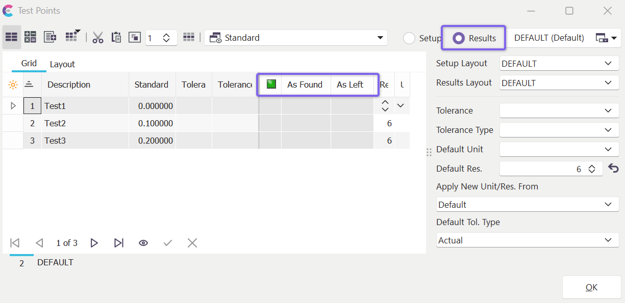Click the clipboard paste icon in toolbar
The height and width of the screenshot is (303, 625).
(x=116, y=37)
